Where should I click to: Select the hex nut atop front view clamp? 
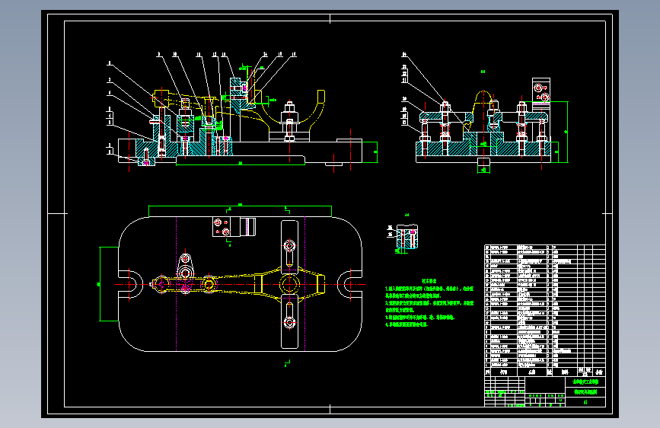[289, 107]
